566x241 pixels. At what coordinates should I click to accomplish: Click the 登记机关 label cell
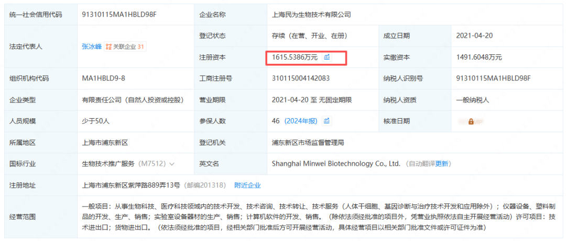(230, 143)
